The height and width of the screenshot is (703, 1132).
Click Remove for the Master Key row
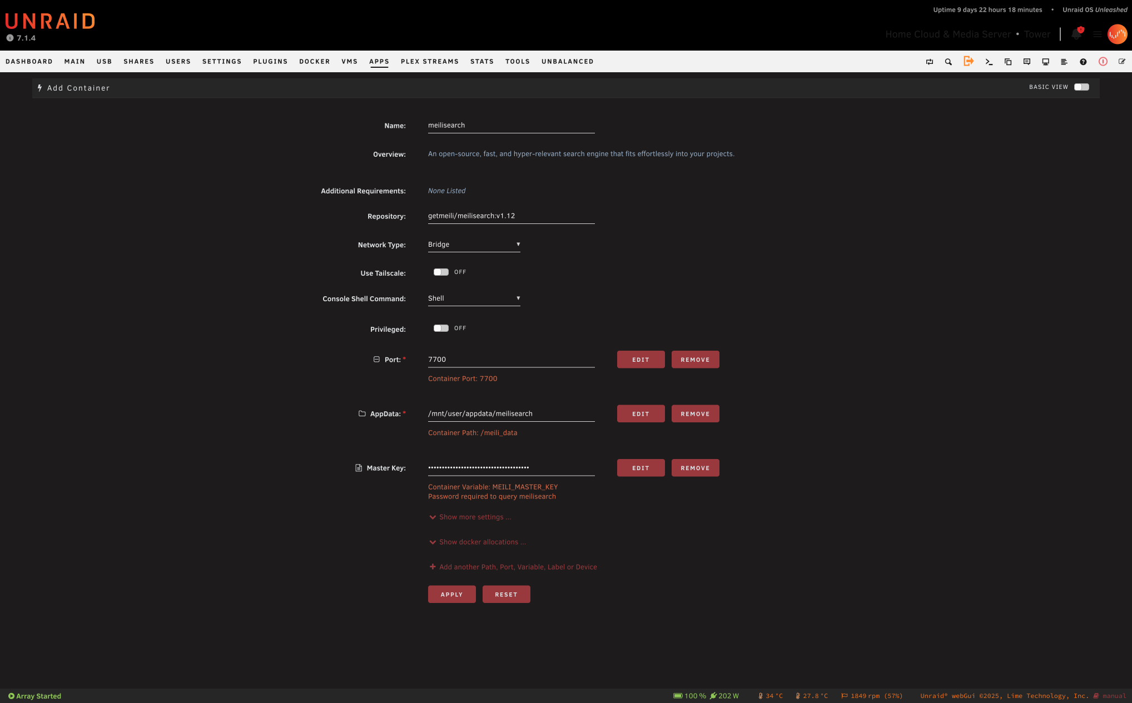tap(696, 468)
